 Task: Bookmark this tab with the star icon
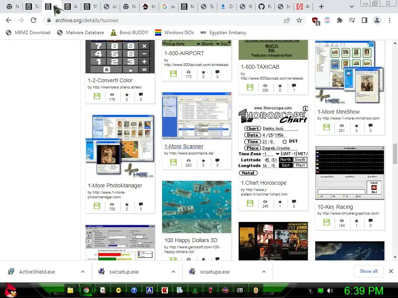299,20
